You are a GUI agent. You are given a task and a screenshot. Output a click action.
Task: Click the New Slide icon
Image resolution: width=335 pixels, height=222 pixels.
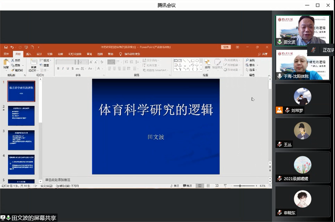coord(33,63)
